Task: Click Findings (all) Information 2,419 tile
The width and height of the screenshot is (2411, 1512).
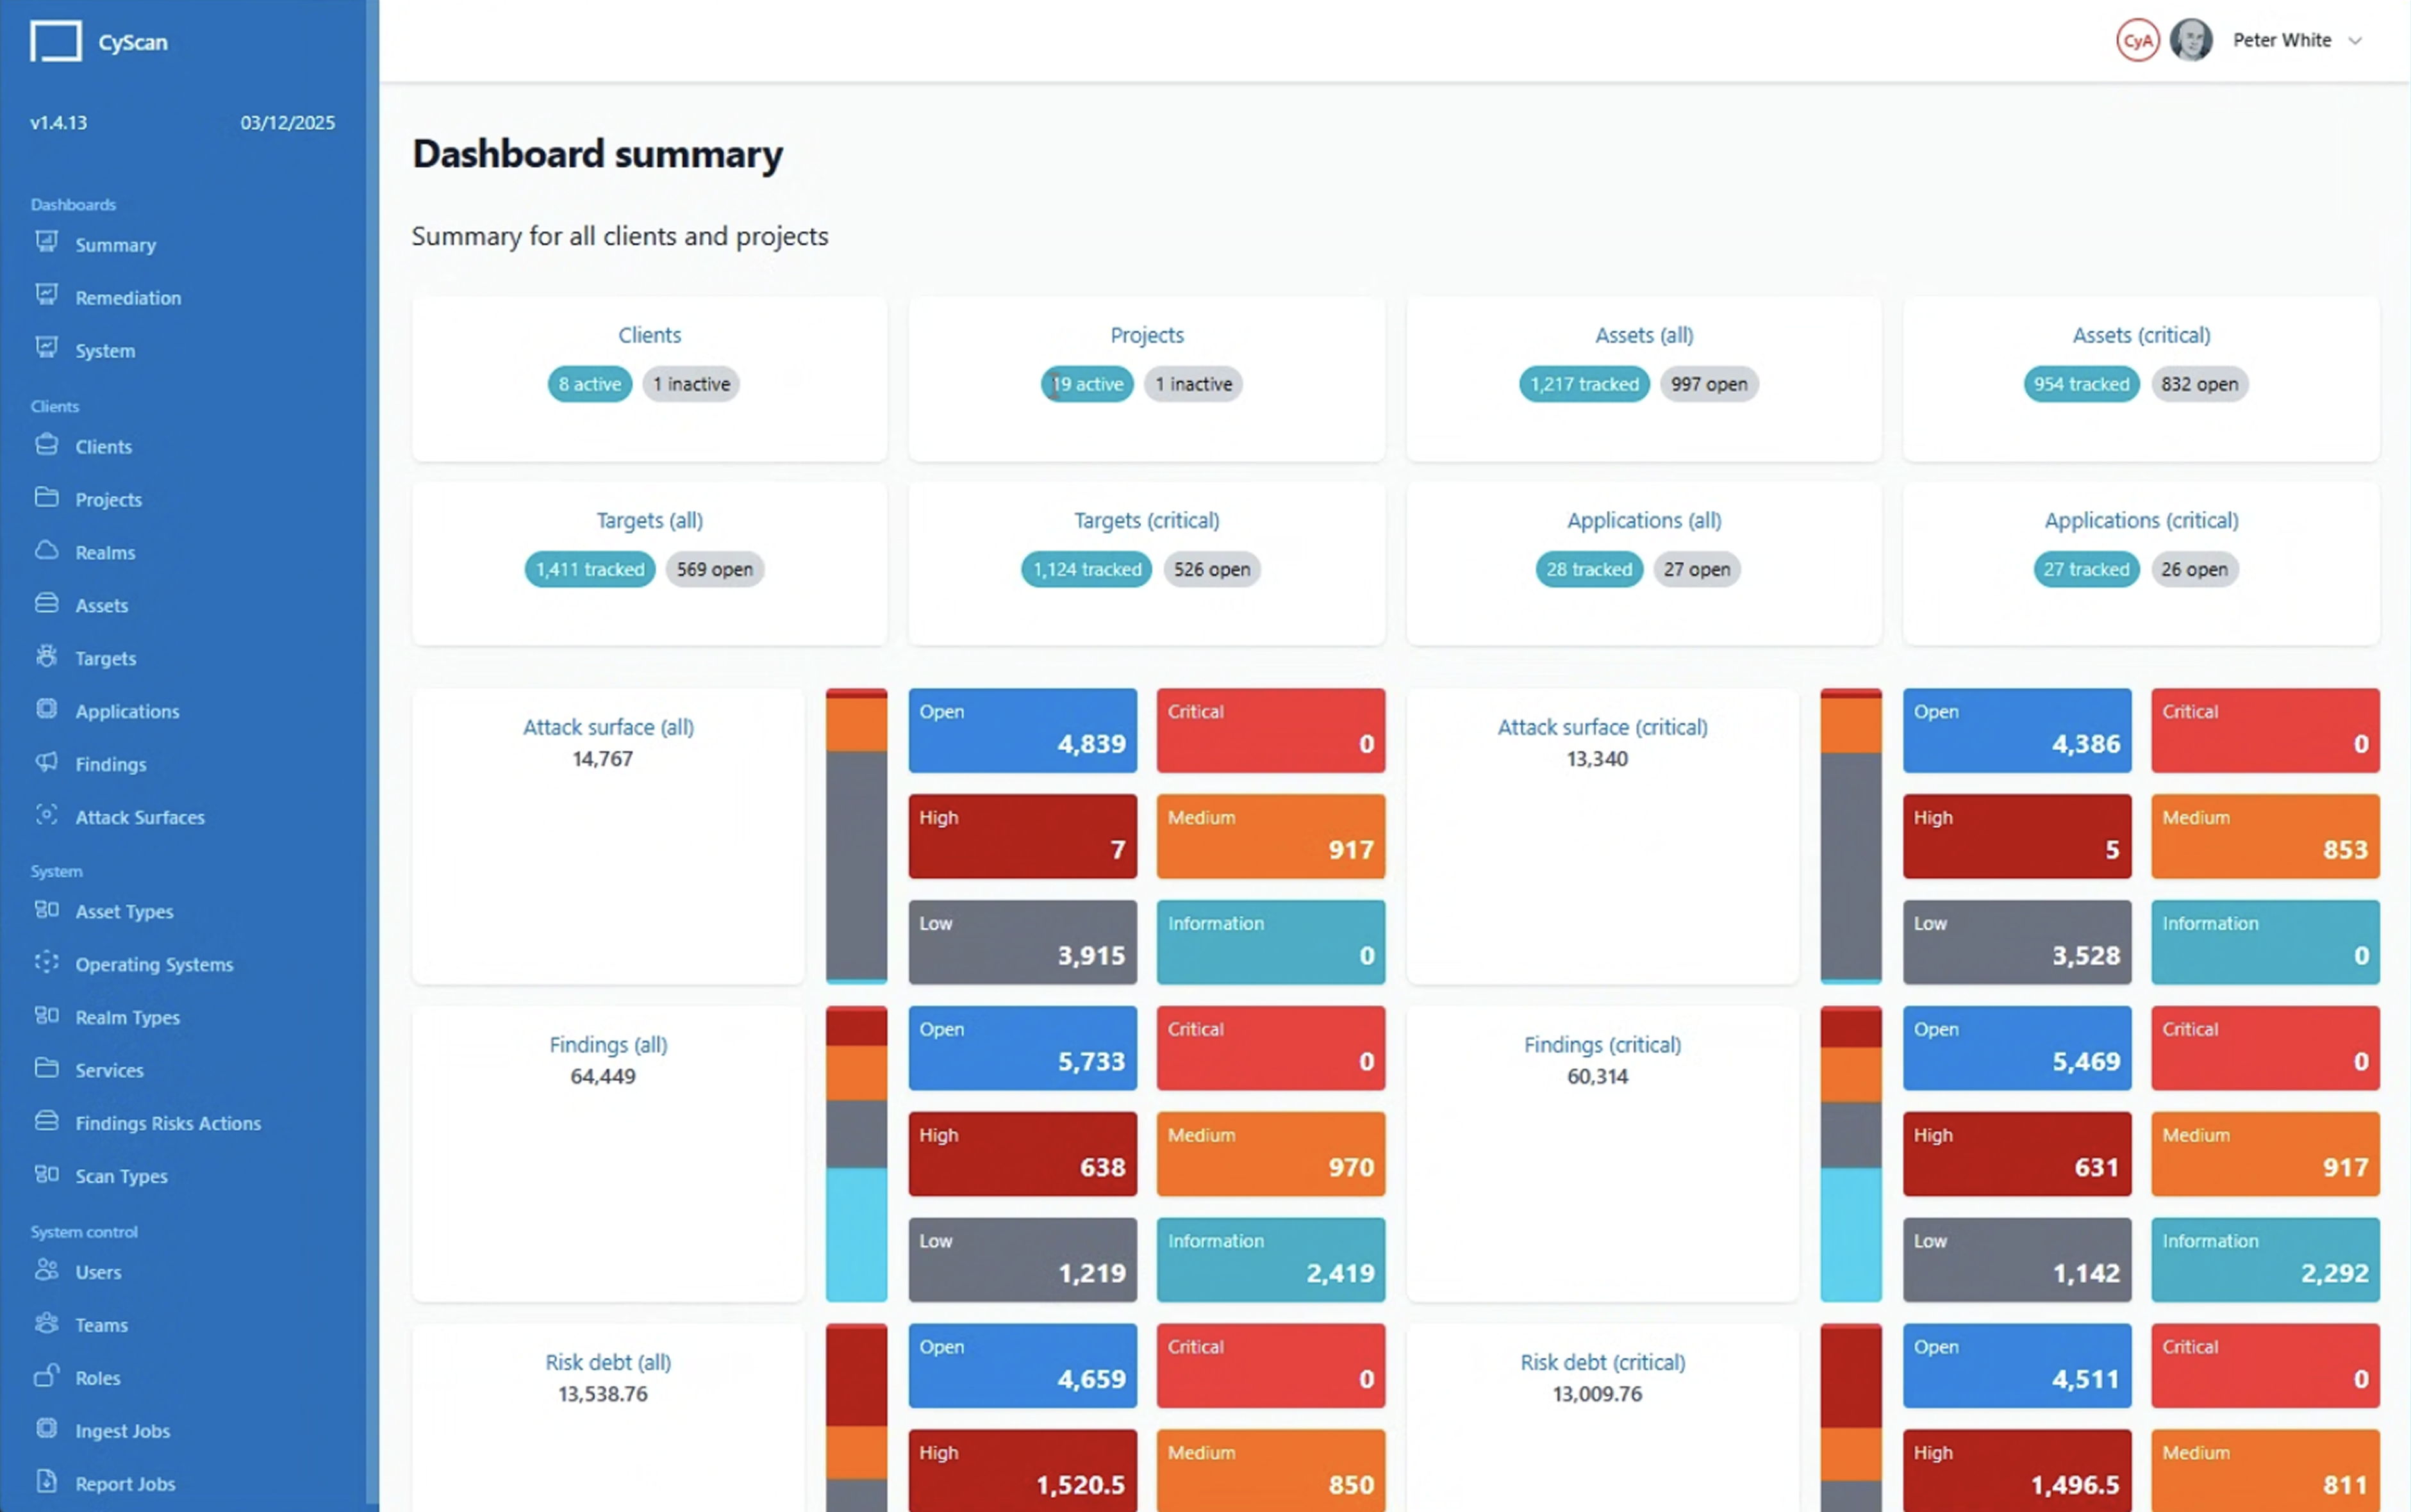Action: click(1270, 1260)
